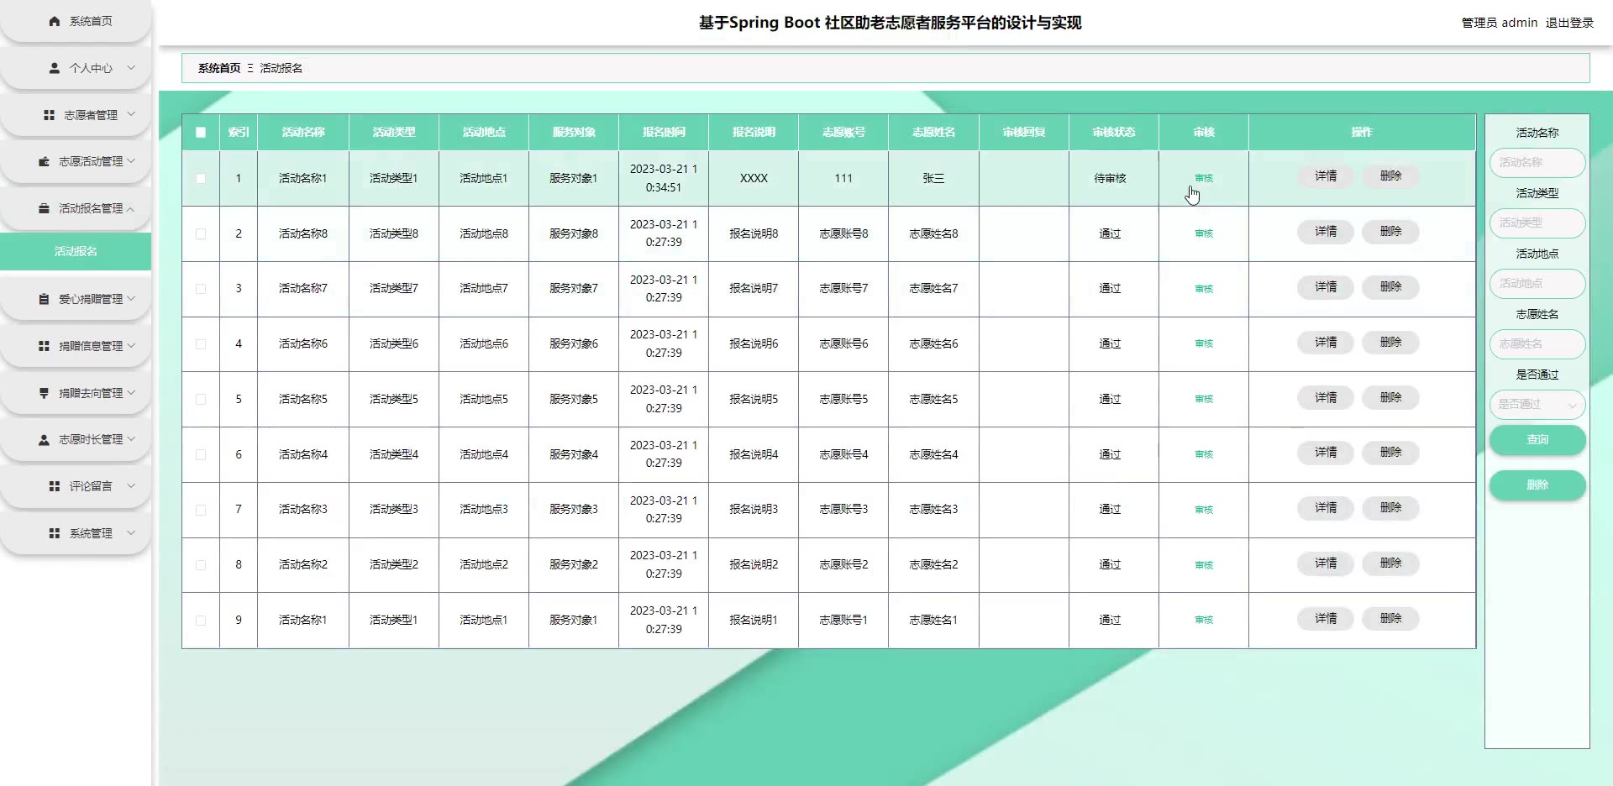Expand the 志愿活动管理 menu chevron

(x=131, y=161)
